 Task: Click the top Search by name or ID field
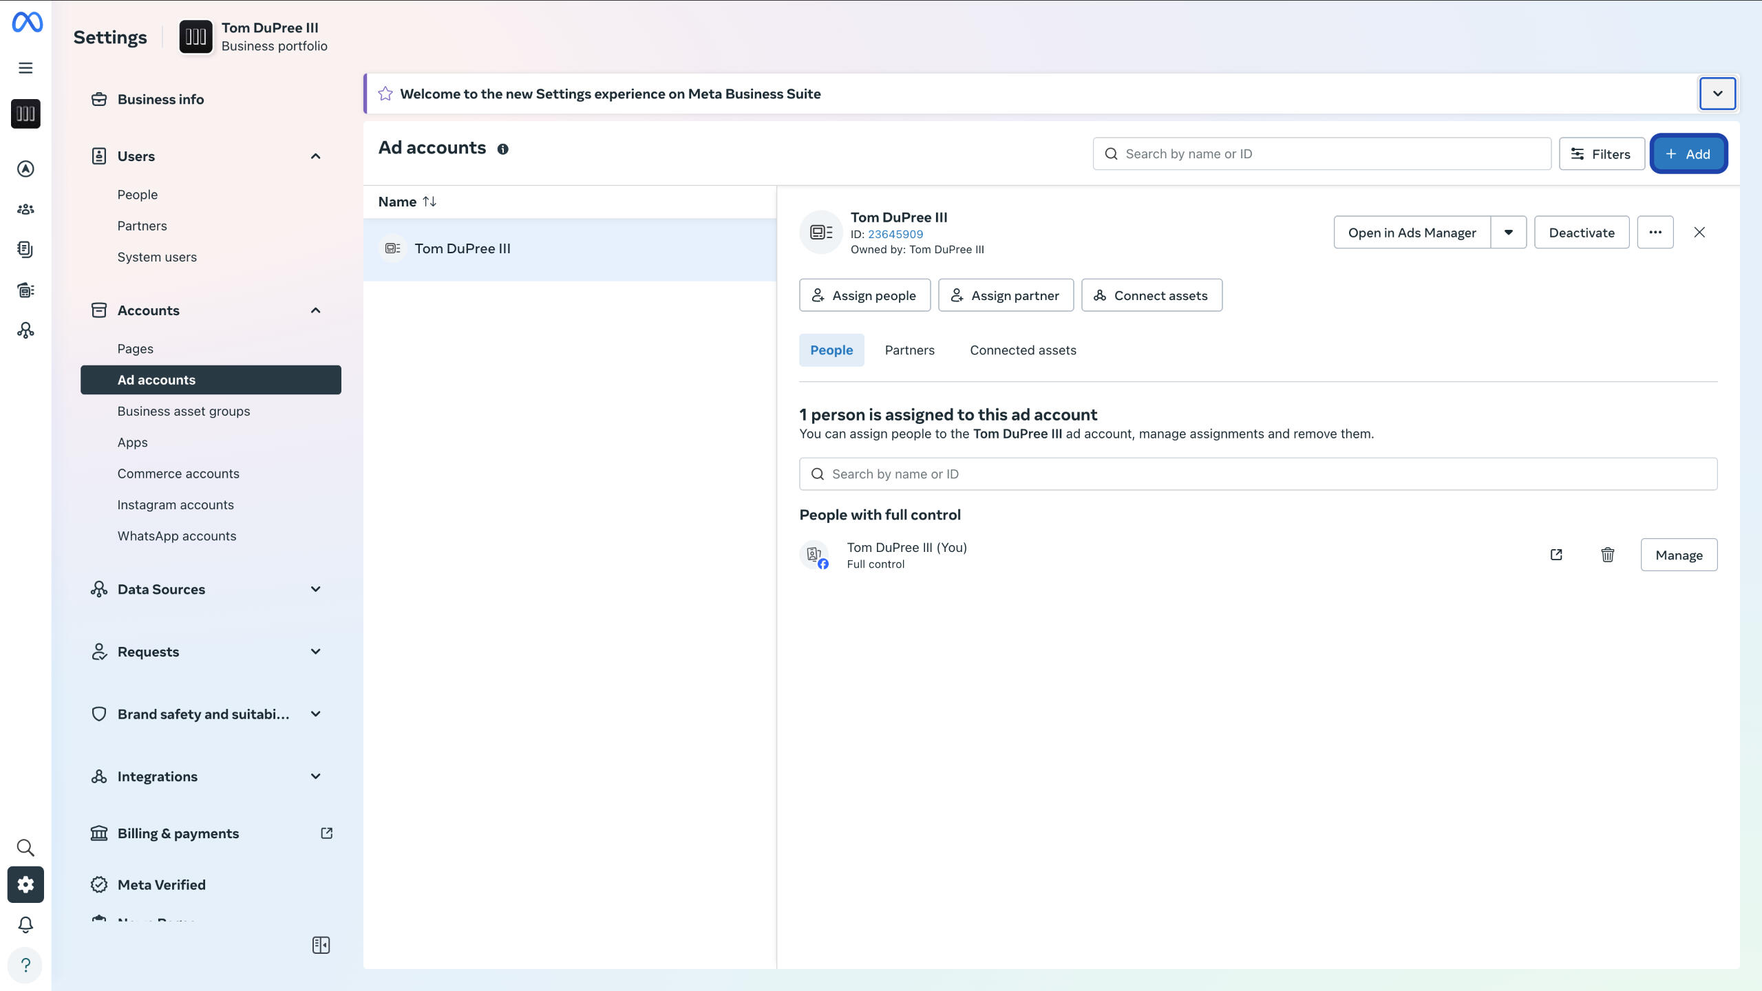click(x=1321, y=154)
